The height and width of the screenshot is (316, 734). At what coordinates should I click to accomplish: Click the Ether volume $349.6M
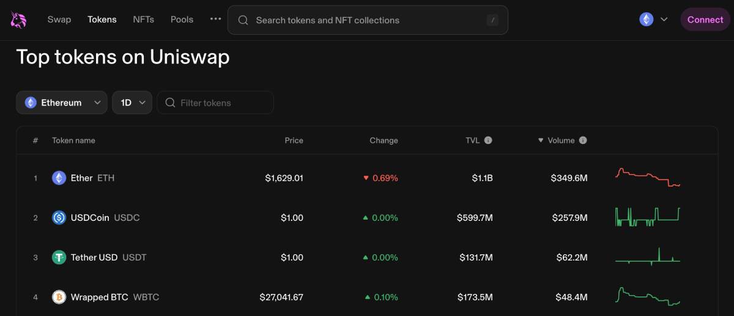click(569, 178)
